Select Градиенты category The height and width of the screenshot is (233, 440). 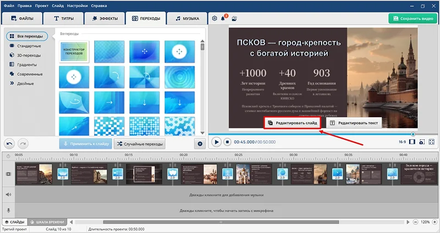click(24, 65)
